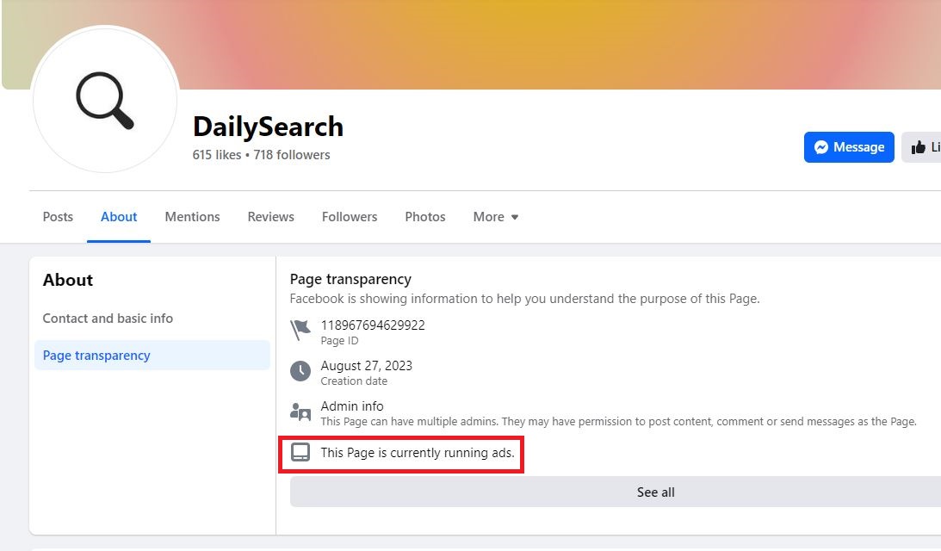Click the Messenger icon in Message button

821,147
